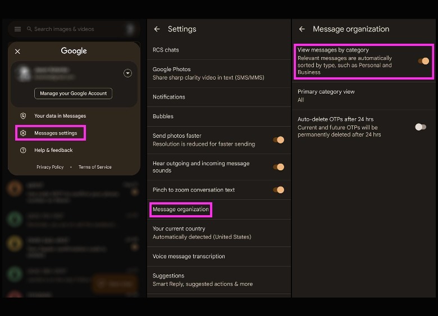438x316 pixels.
Task: Toggle Auto-delete OTPs after 24 hrs
Action: pyautogui.click(x=421, y=127)
